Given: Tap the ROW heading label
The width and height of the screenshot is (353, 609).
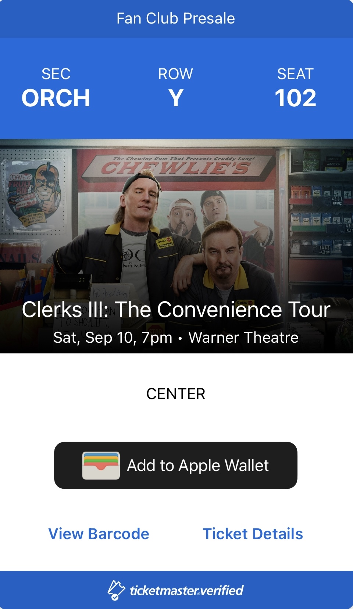Looking at the screenshot, I should coord(176,74).
